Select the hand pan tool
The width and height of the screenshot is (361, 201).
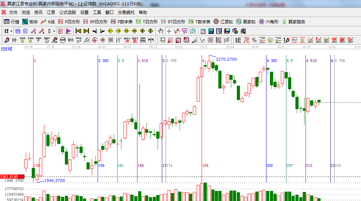coord(161,31)
